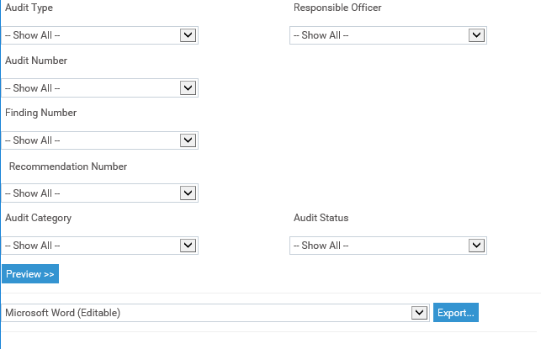Image resolution: width=541 pixels, height=349 pixels.
Task: Click the Preview >> button
Action: tap(30, 274)
